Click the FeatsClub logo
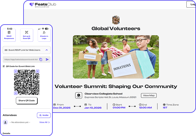Viewport: 196px width, 136px height. [x=43, y=5]
